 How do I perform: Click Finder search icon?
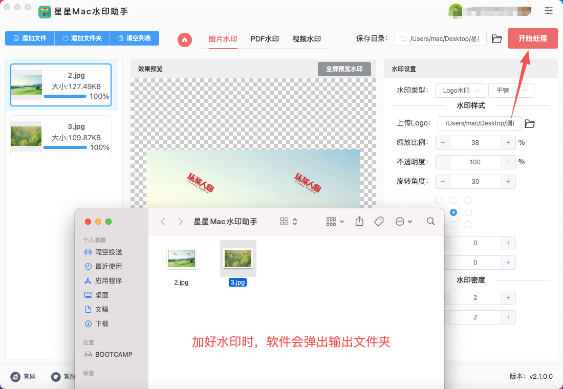pyautogui.click(x=431, y=221)
